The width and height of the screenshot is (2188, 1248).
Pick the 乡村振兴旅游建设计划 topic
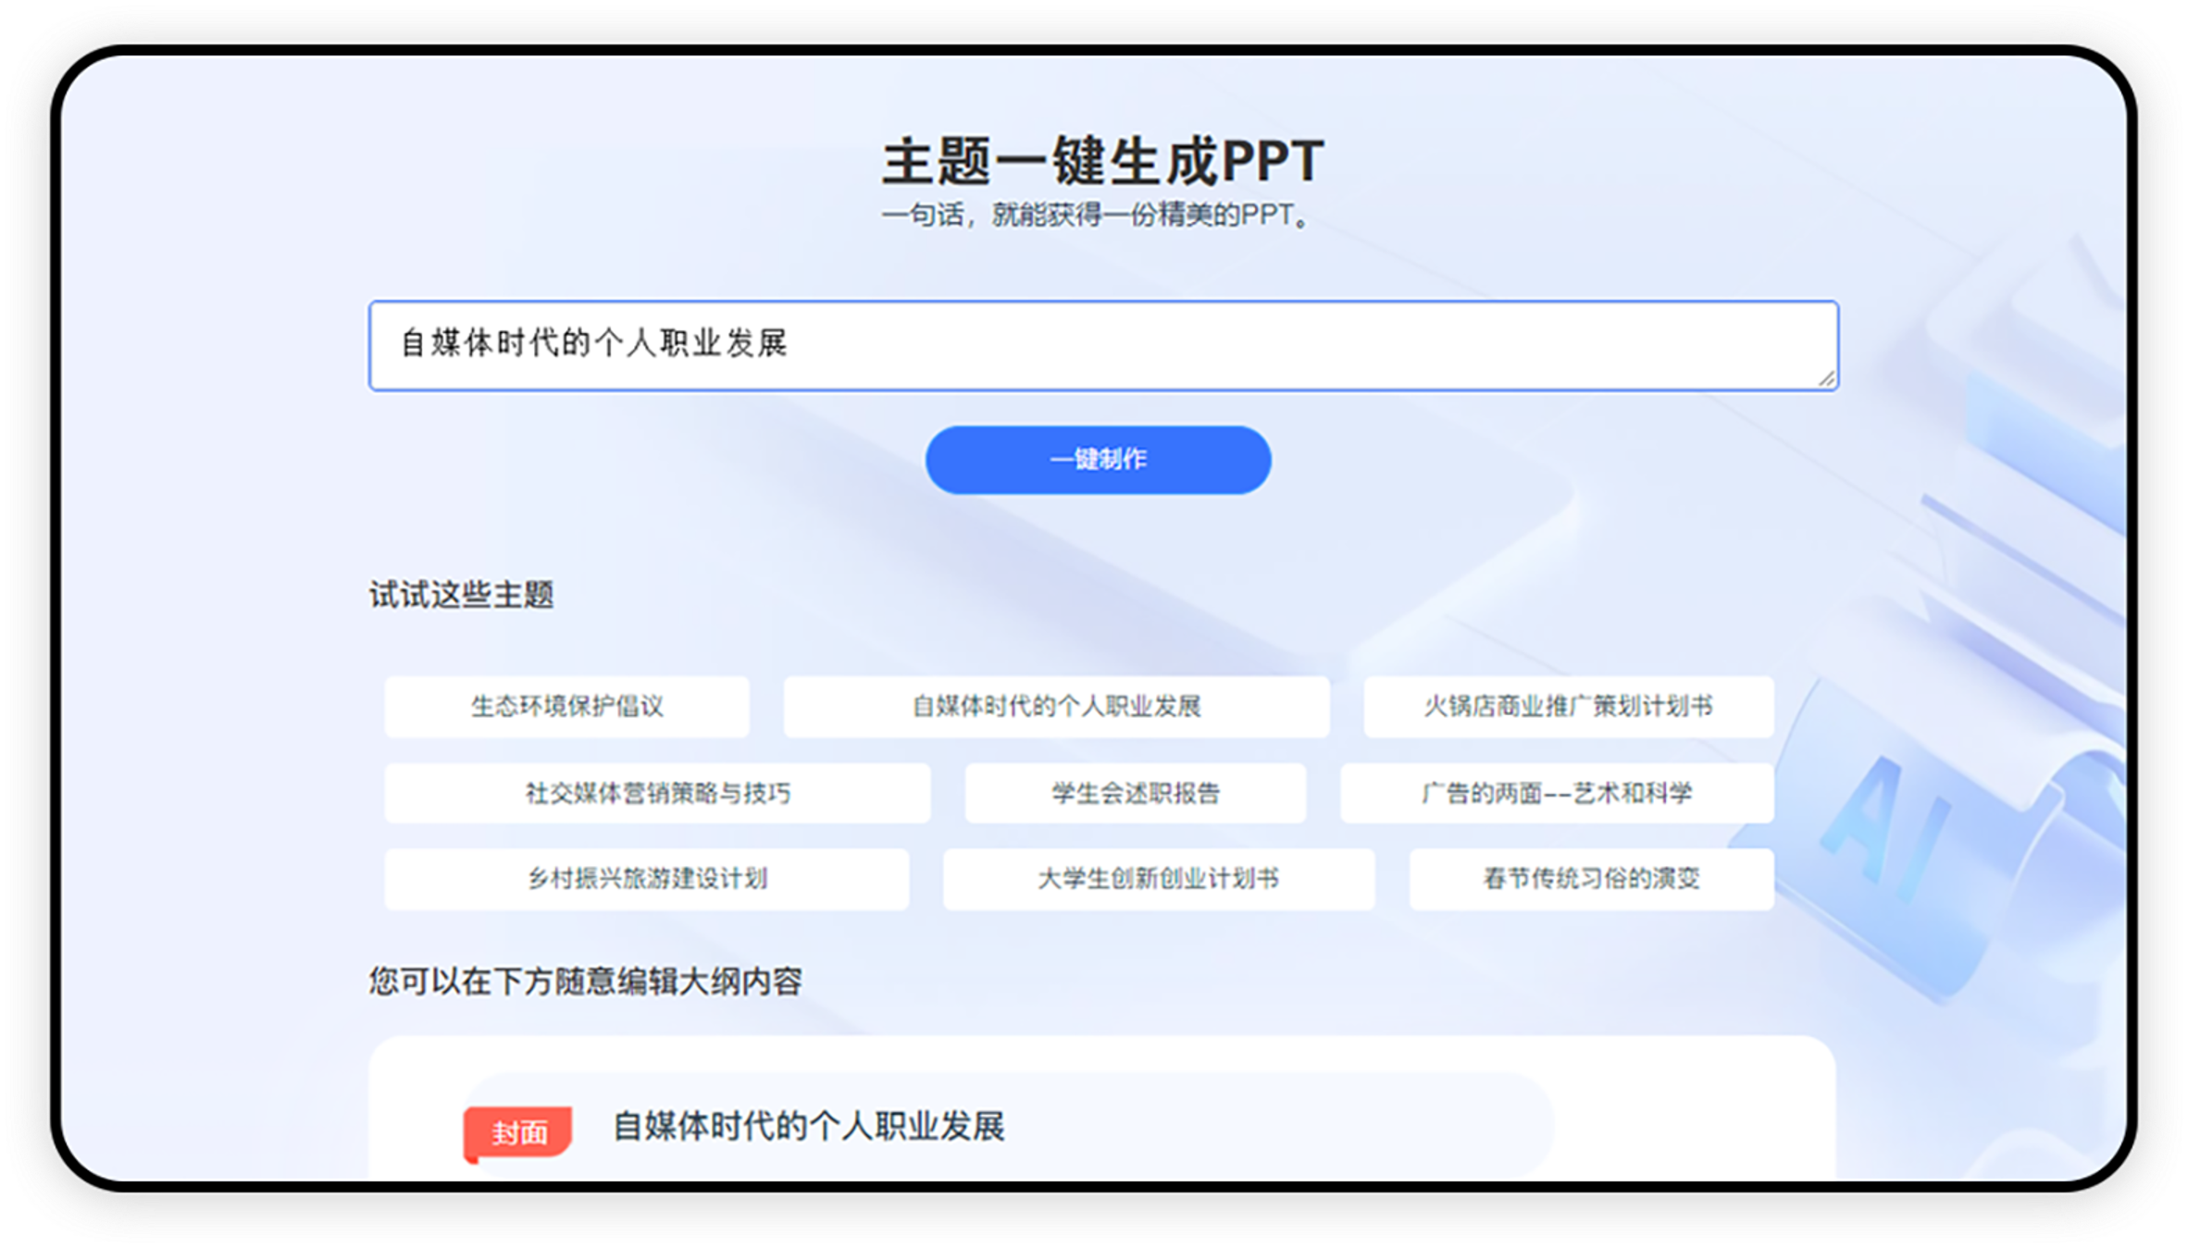(x=647, y=879)
